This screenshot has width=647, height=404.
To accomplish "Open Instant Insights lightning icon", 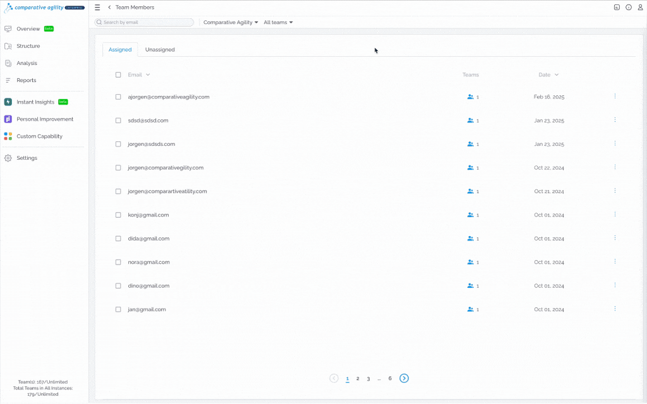I will (x=8, y=102).
